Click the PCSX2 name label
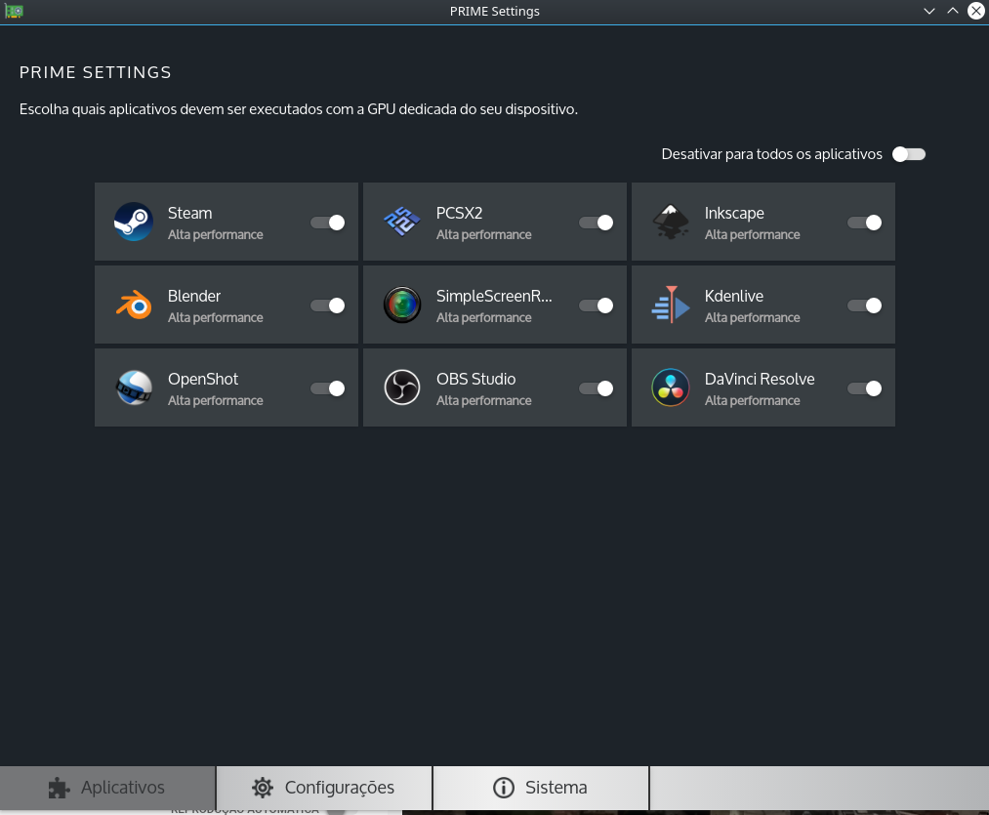The image size is (989, 815). point(459,213)
